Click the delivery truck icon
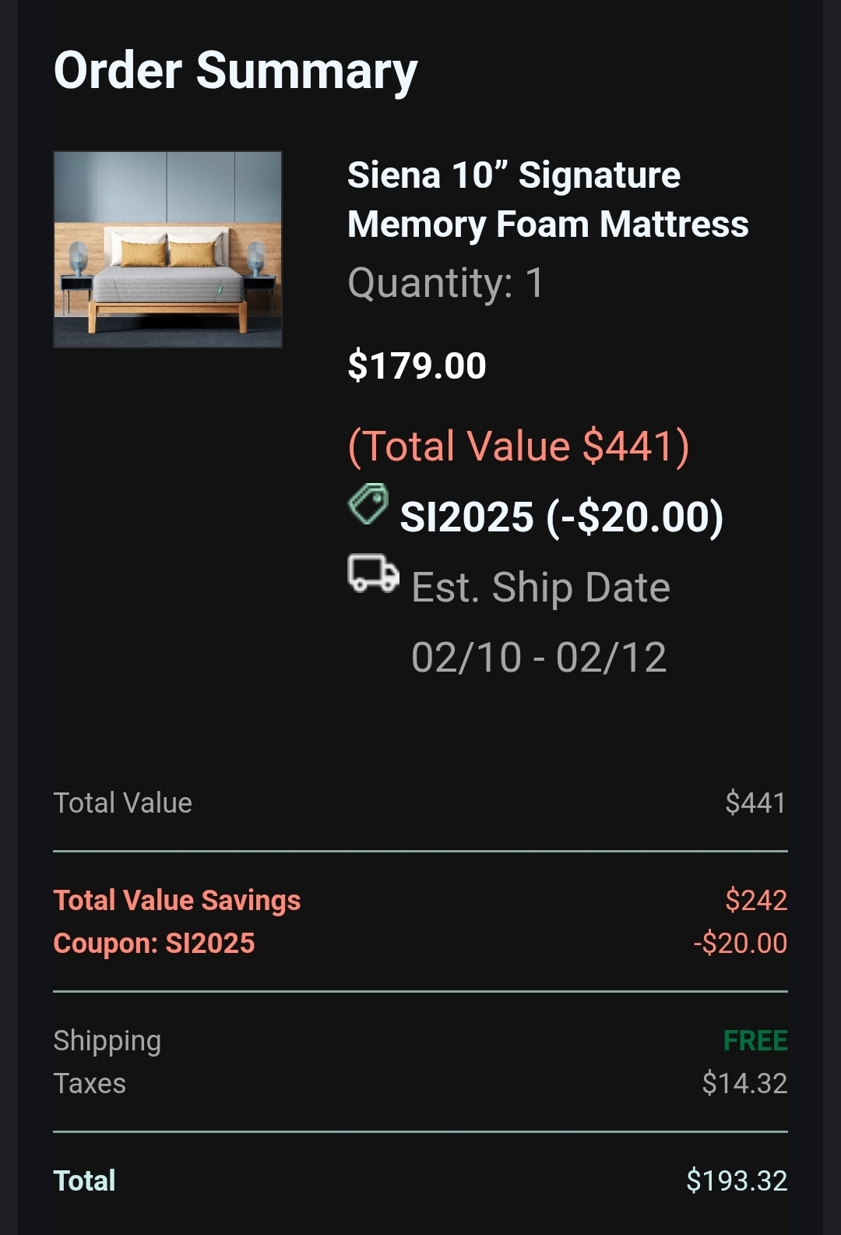 tap(373, 574)
